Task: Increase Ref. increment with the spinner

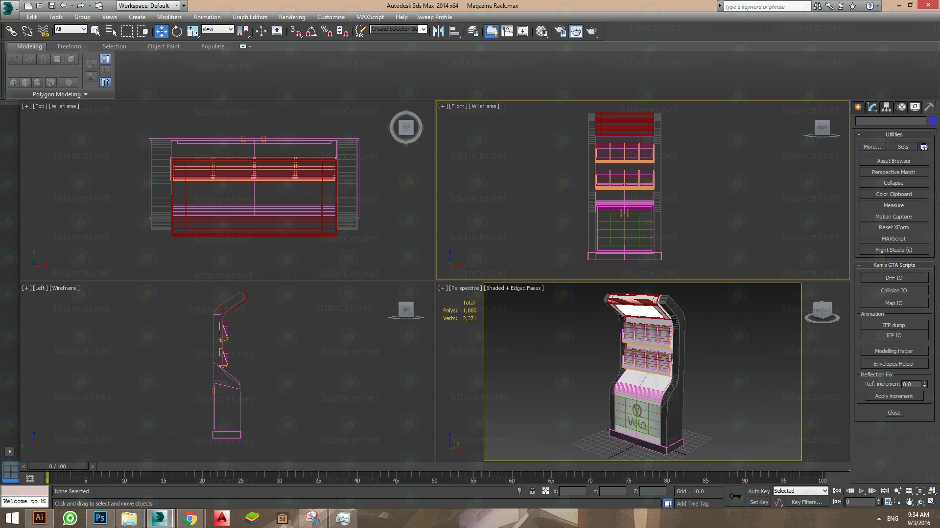Action: 925,382
